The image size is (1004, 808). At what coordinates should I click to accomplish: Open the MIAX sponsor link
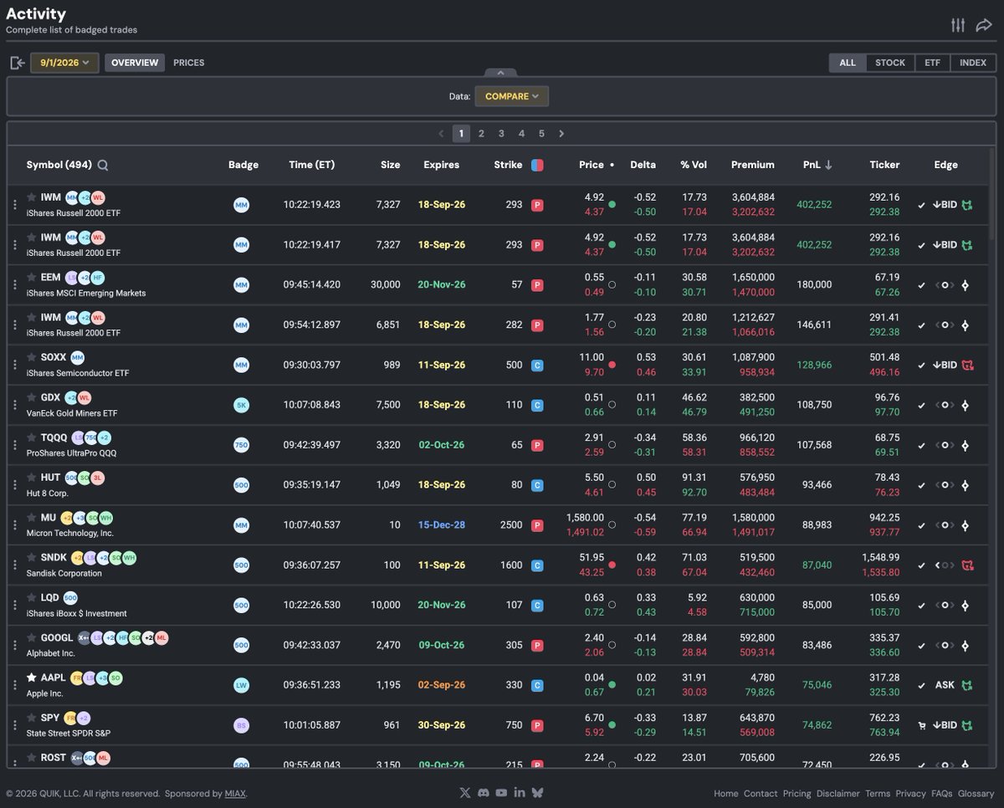(235, 794)
